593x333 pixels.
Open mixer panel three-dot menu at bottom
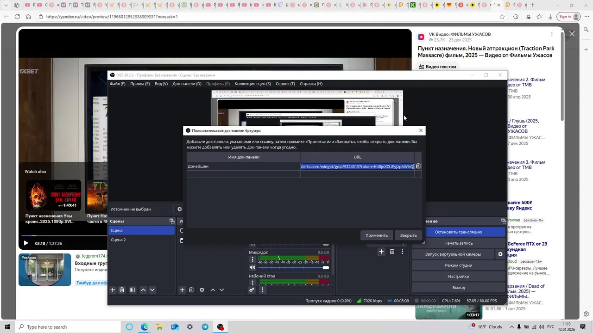point(262,290)
